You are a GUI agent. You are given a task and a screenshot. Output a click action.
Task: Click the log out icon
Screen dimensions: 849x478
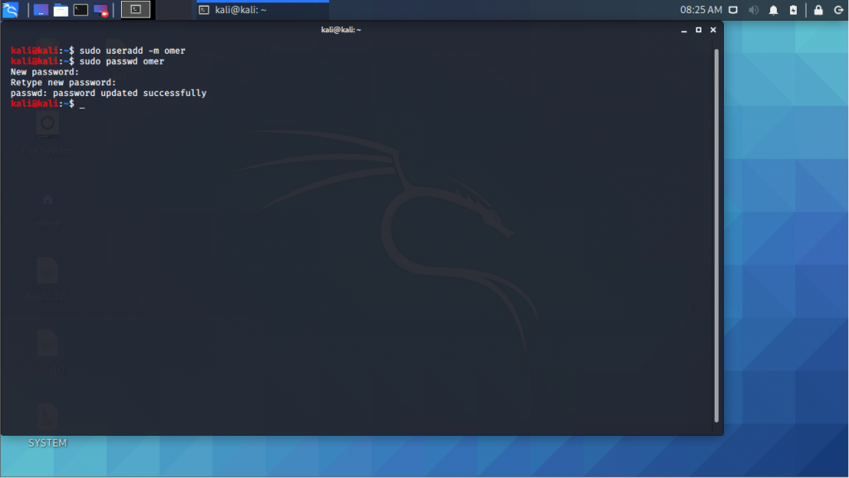tap(838, 10)
